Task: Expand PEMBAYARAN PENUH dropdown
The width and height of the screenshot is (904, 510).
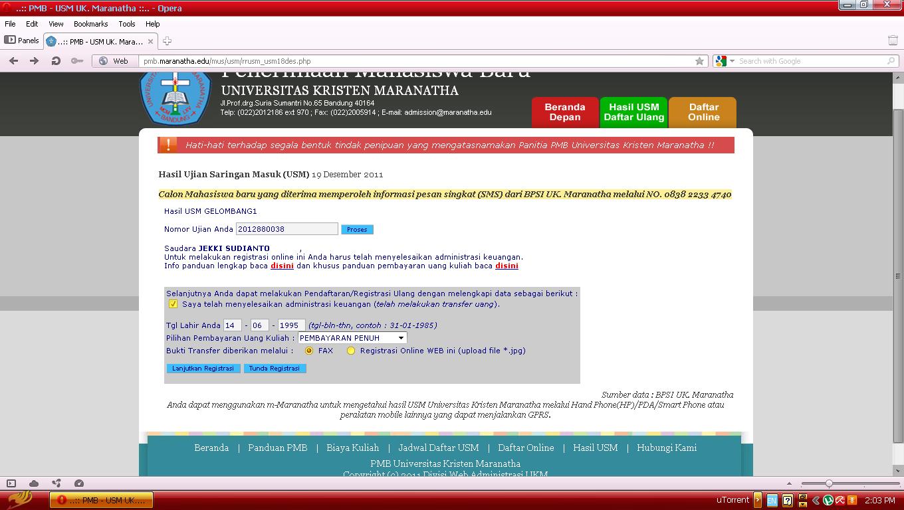Action: [x=352, y=338]
